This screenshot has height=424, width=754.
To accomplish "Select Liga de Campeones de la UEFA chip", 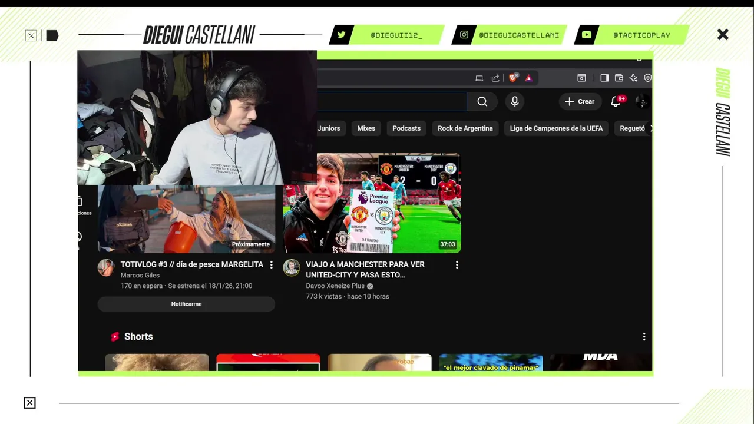I will pyautogui.click(x=556, y=128).
